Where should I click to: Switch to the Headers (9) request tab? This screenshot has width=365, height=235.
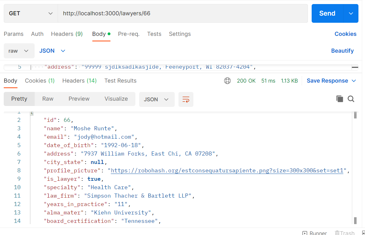[67, 34]
